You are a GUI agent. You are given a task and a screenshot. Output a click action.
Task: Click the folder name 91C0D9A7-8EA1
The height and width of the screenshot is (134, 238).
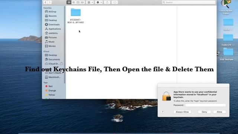coord(75,21)
